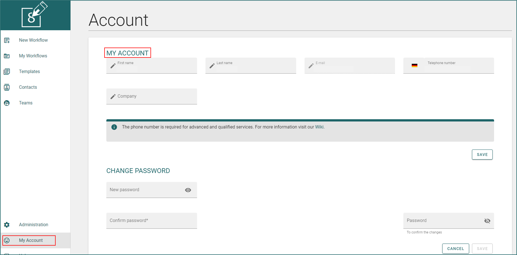Image resolution: width=517 pixels, height=255 pixels.
Task: Click the info icon in the notice
Action: pyautogui.click(x=114, y=127)
